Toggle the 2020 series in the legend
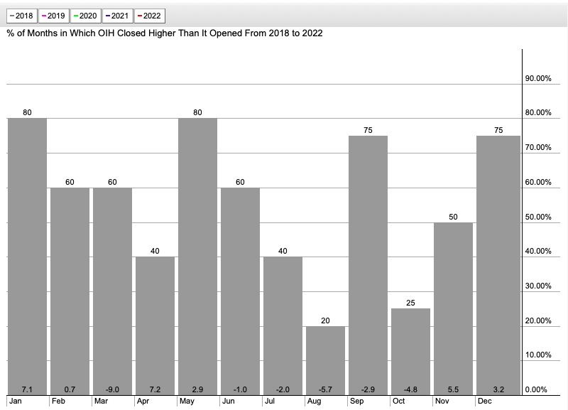This screenshot has width=568, height=410. click(85, 16)
